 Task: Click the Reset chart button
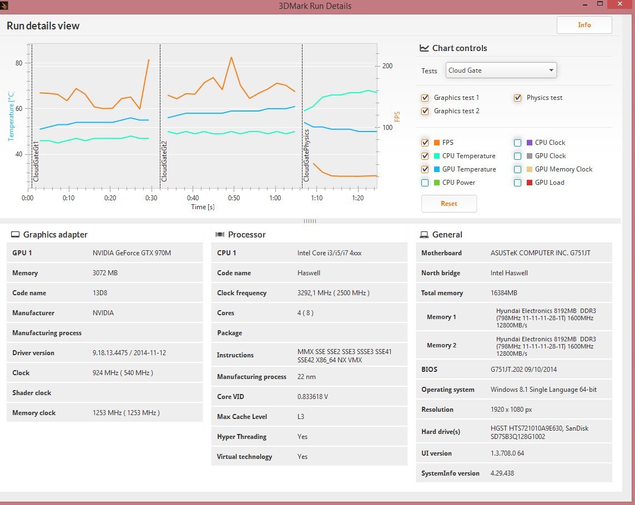tap(448, 204)
